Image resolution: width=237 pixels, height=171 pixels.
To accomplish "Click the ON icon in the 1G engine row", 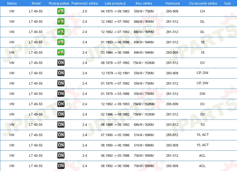I will 61,124.
